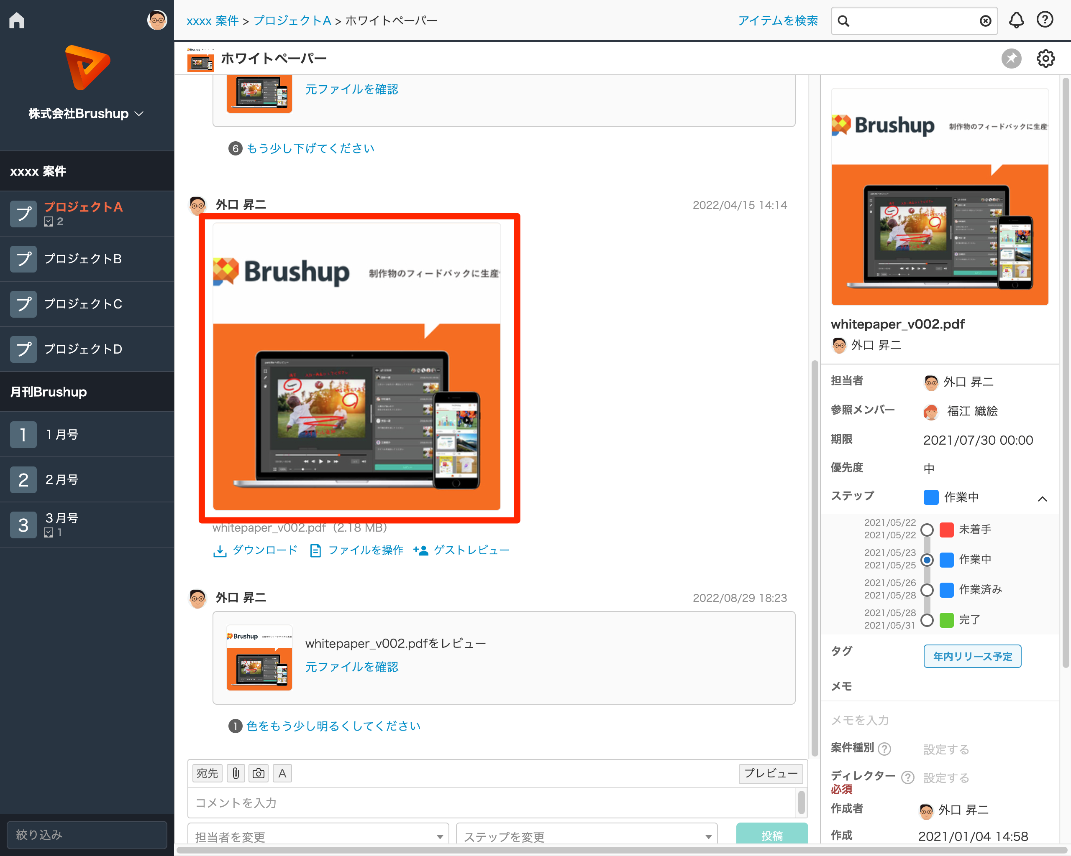Click the コメントを入力 comment field
Image resolution: width=1071 pixels, height=856 pixels.
pyautogui.click(x=492, y=802)
